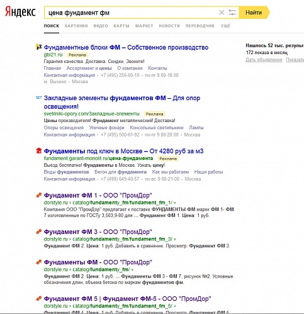The image size is (304, 314).
Task: Click favicon beside Фундамент ФМ 1 result
Action: click(39, 195)
